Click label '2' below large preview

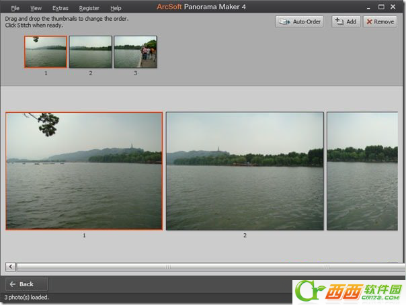click(x=245, y=235)
